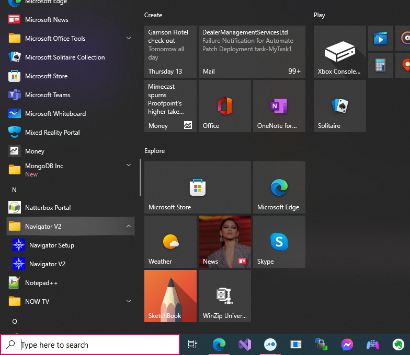Launch Microsoft Teams

[x=70, y=95]
